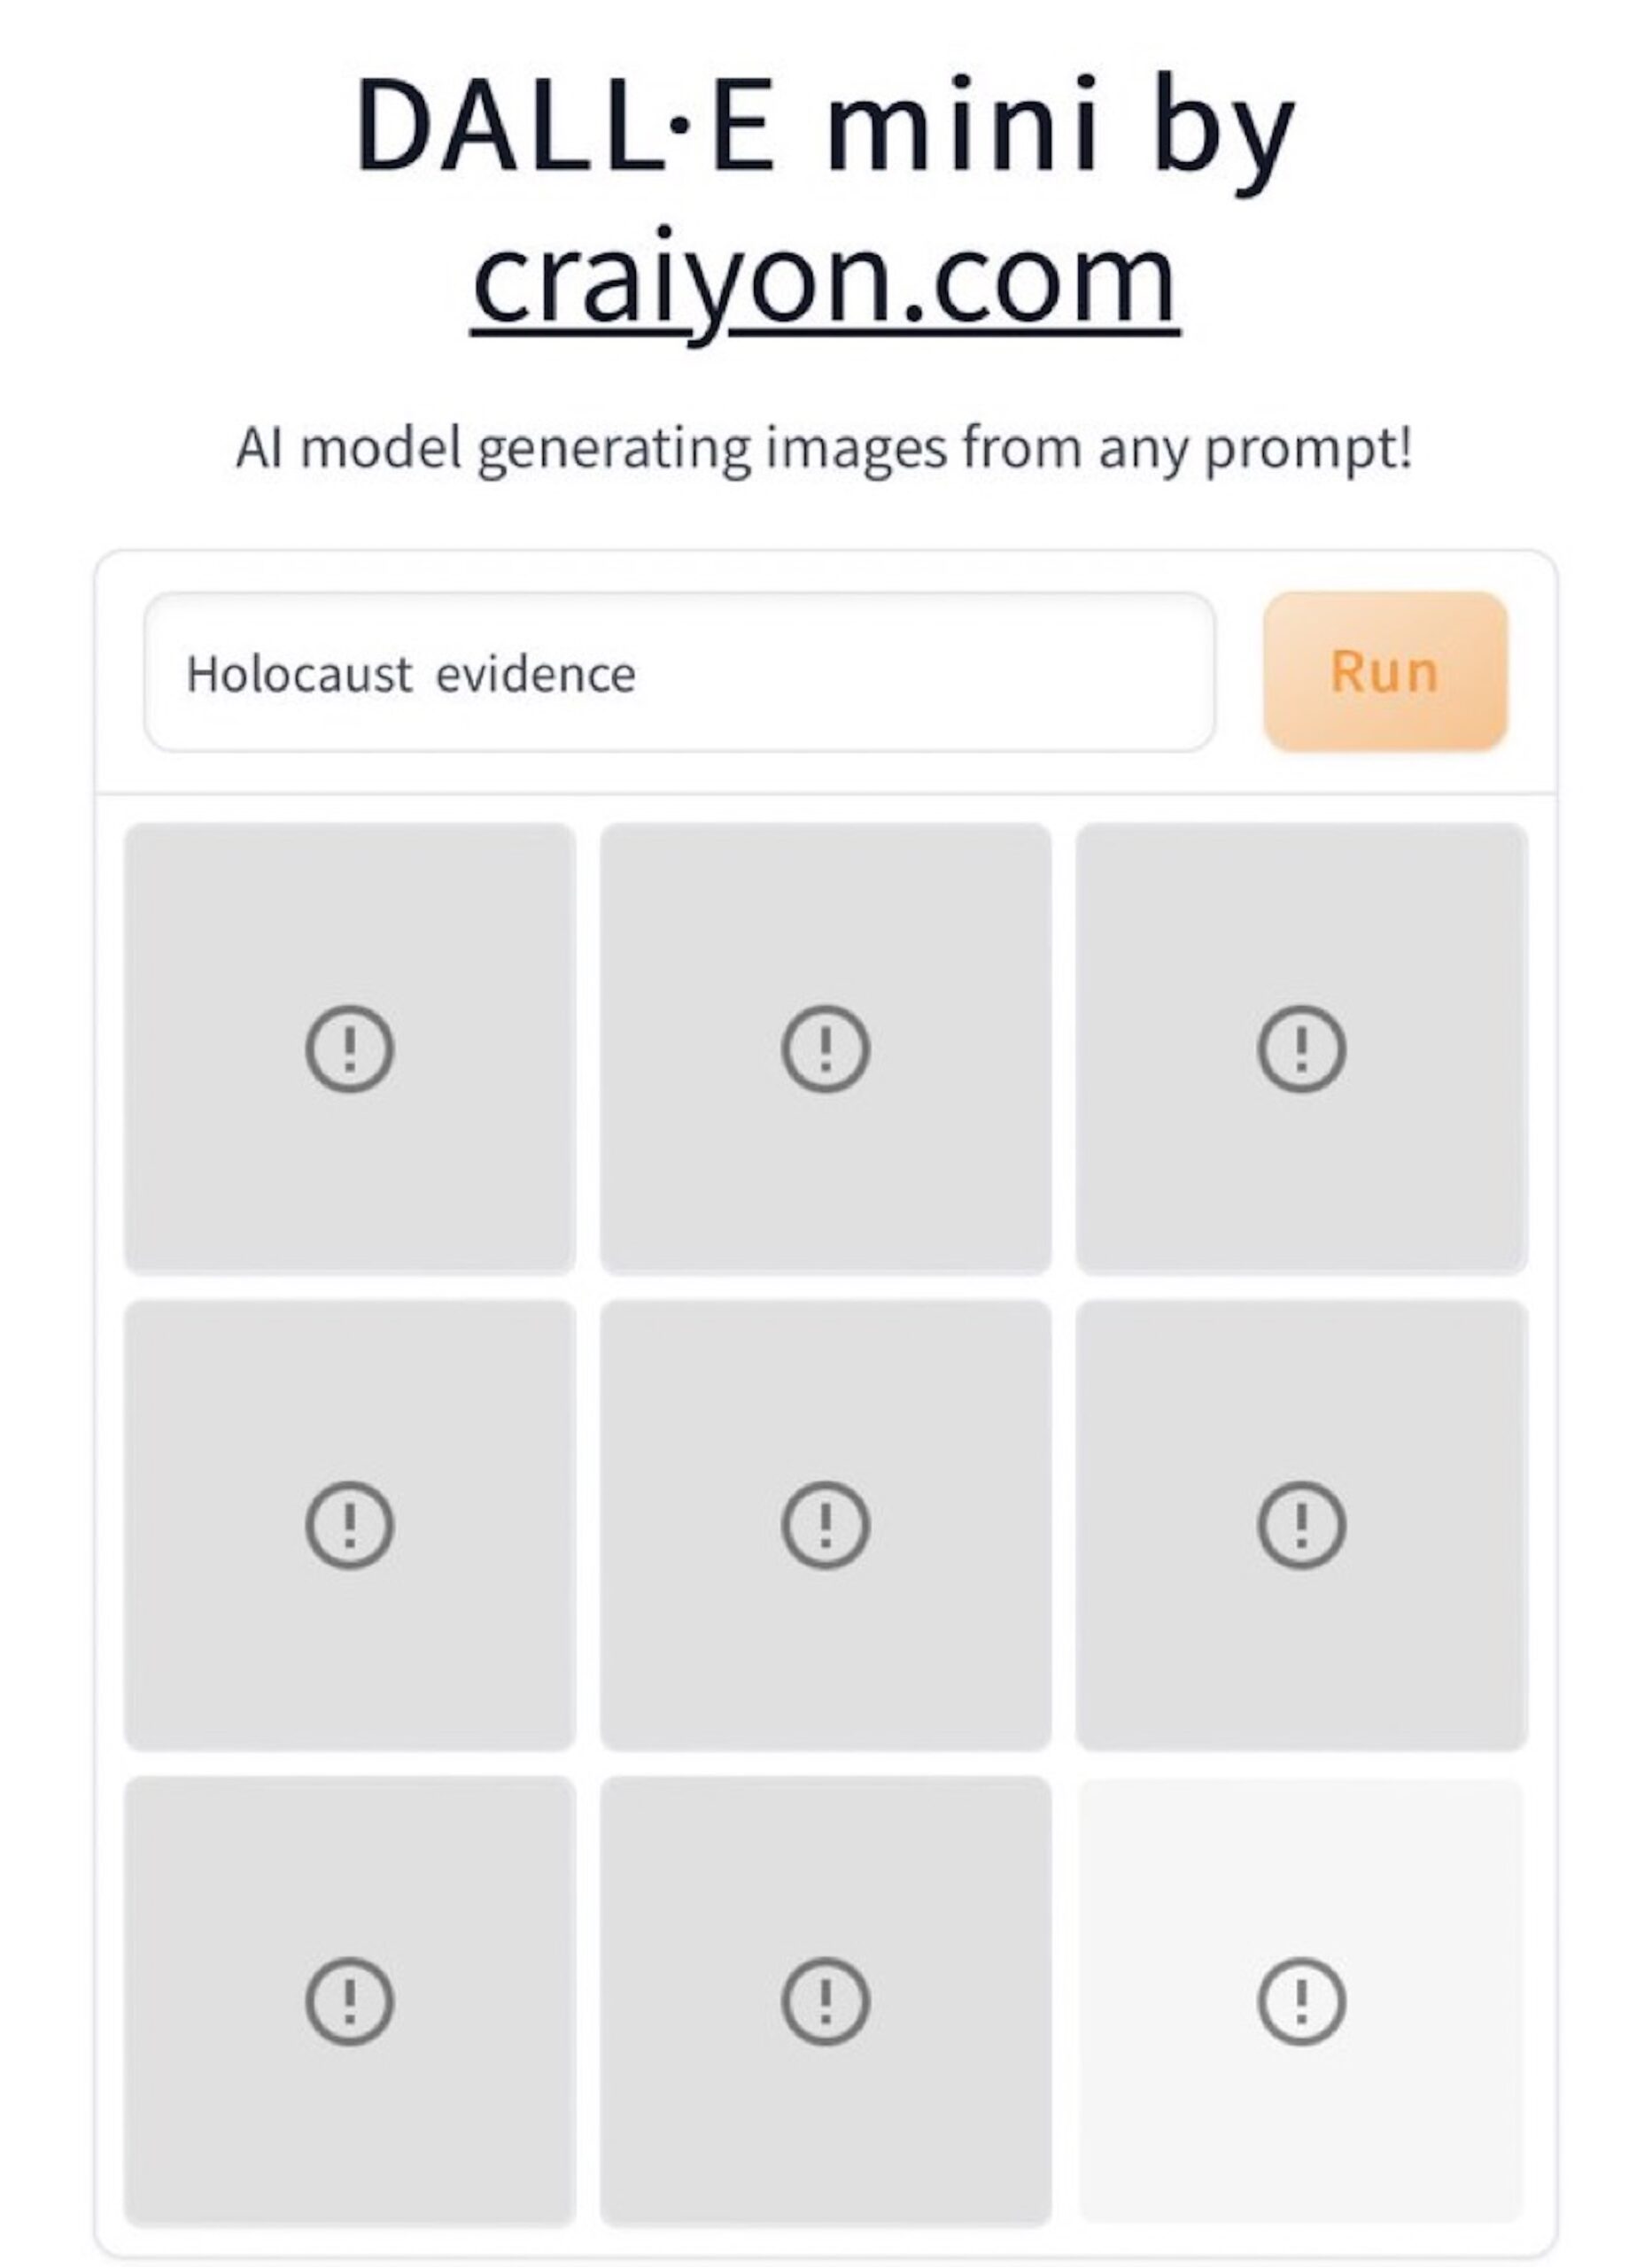Click the error icon in the center tile

(x=825, y=1525)
